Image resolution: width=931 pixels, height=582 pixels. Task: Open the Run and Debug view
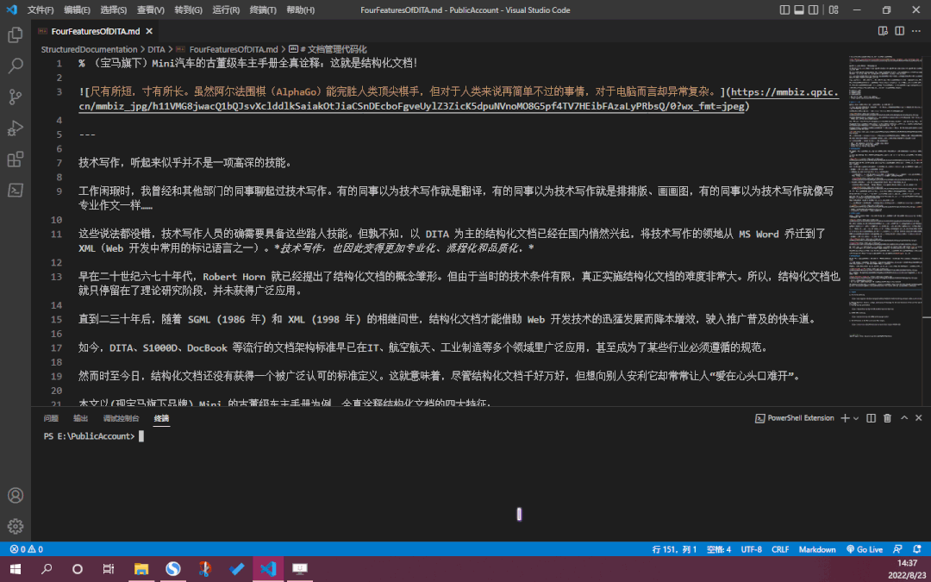[16, 128]
